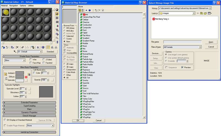
Task: Enable the Wire checkbox
Action: [31, 60]
